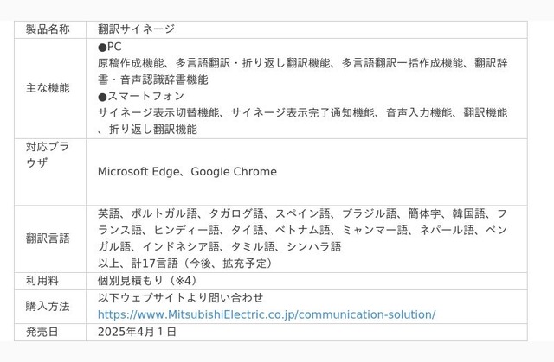Click the 翻訳言語 row label
This screenshot has width=554, height=362.
point(48,238)
